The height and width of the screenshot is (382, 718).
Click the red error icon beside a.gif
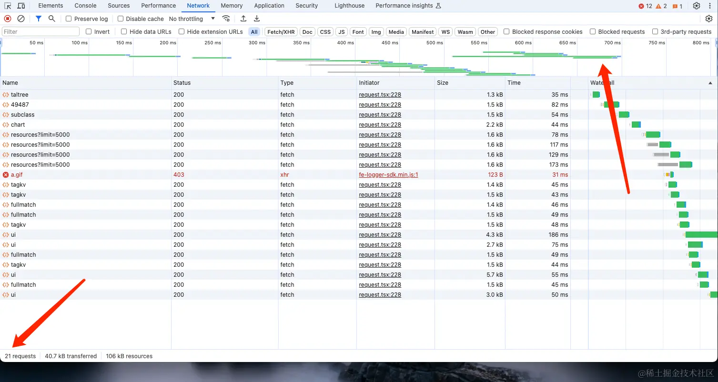coord(6,175)
